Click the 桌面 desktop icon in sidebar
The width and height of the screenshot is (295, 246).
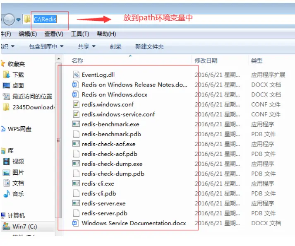tap(6, 86)
